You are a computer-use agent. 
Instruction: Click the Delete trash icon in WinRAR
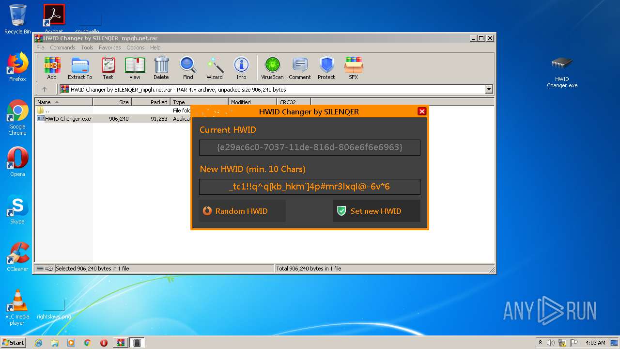click(161, 68)
